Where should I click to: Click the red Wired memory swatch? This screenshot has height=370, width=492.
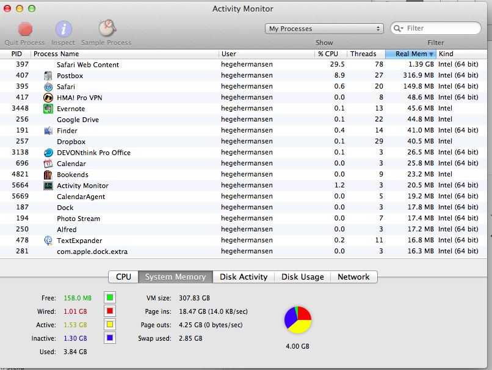pos(110,311)
